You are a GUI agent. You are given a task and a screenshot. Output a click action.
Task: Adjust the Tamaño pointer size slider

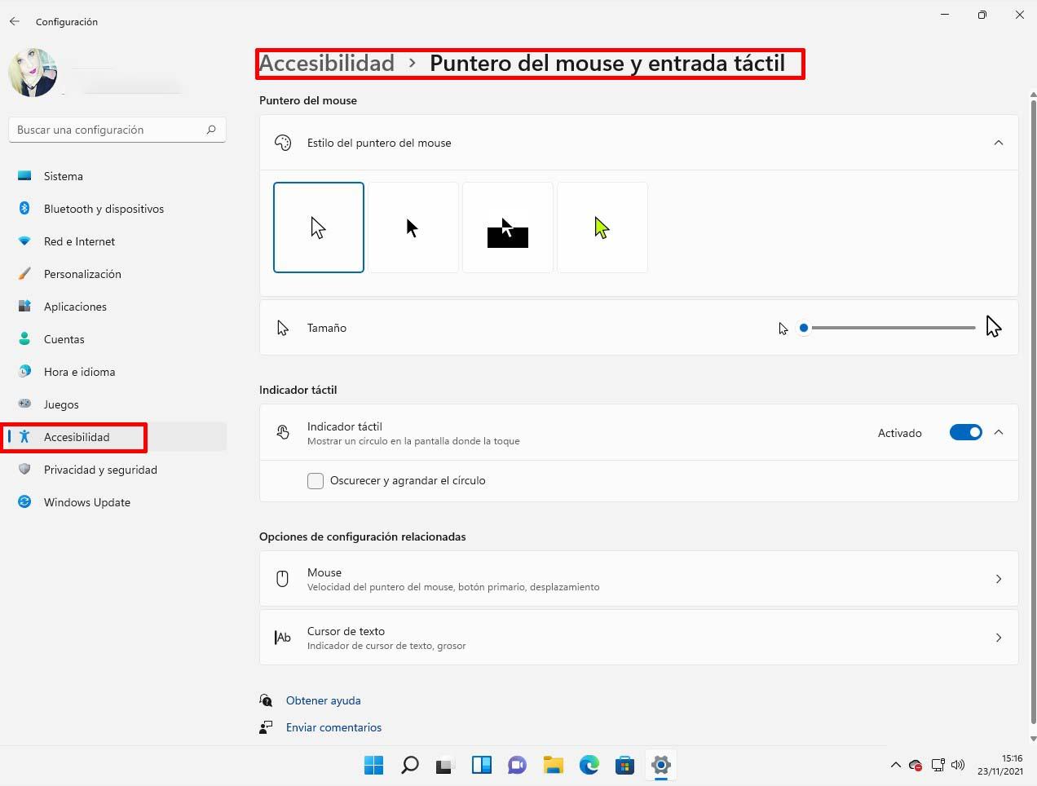coord(803,328)
